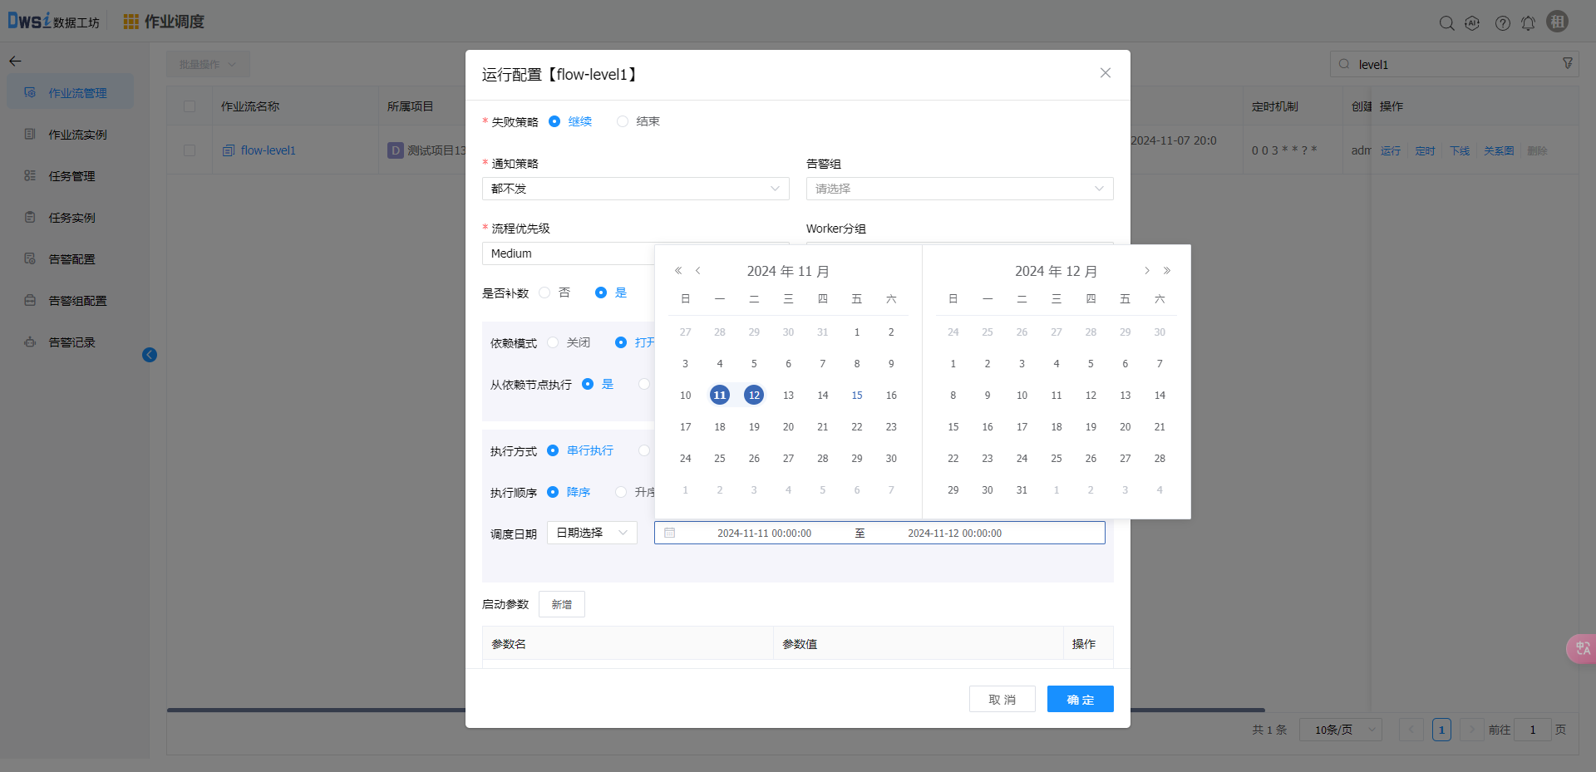
Task: Click the 确定 confirm button
Action: [x=1080, y=700]
